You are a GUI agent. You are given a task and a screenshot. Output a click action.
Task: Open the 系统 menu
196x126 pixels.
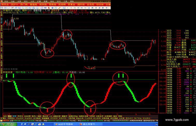click(x=6, y=1)
